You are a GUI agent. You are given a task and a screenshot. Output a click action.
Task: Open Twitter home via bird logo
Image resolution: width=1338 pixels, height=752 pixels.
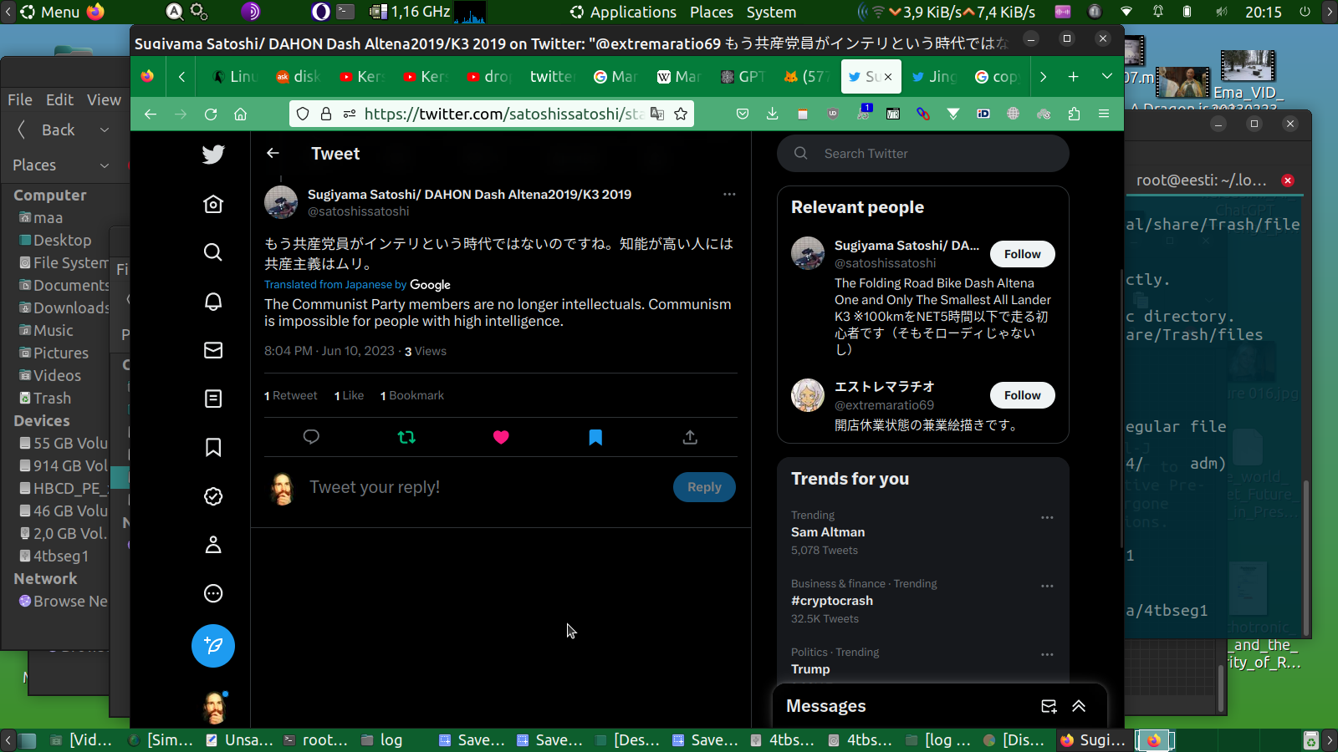coord(213,154)
